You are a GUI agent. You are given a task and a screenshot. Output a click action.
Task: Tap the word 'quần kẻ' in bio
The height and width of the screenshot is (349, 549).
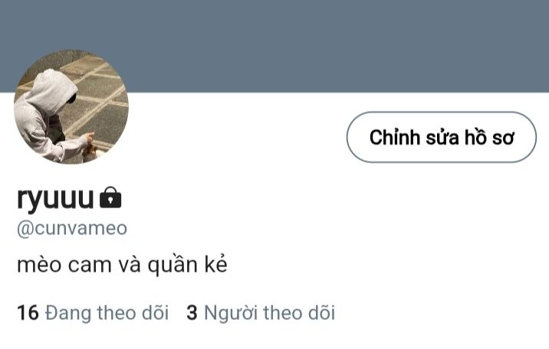188,265
